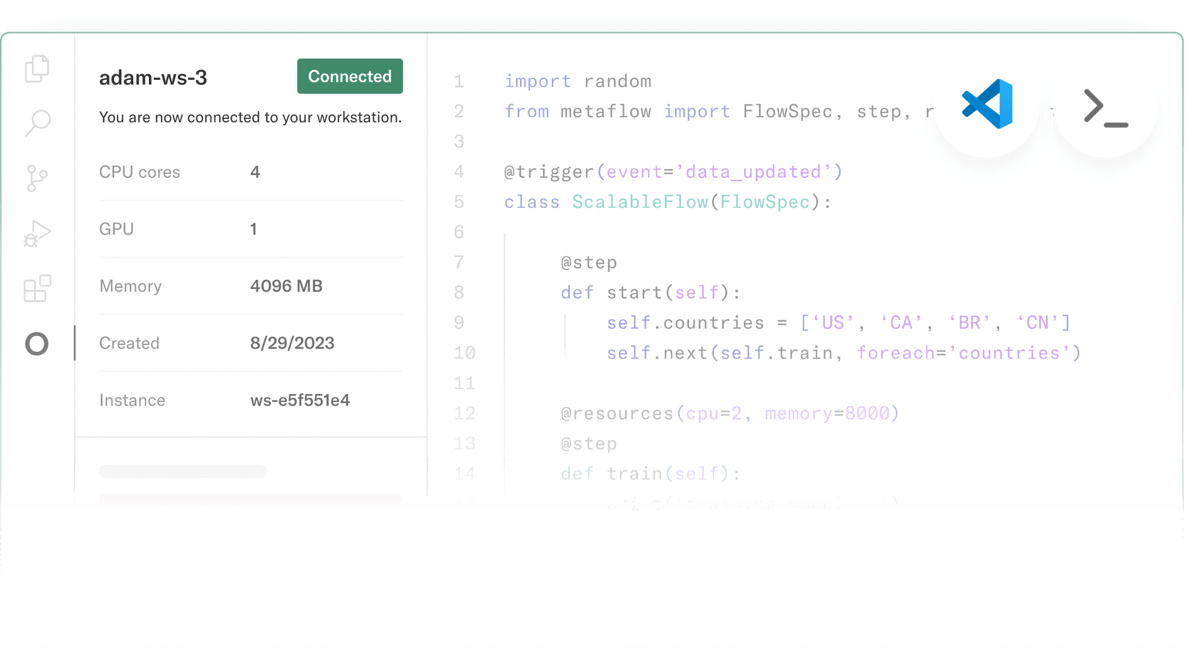Click the terminal prompt icon
Image resolution: width=1186 pixels, height=659 pixels.
[x=1105, y=108]
